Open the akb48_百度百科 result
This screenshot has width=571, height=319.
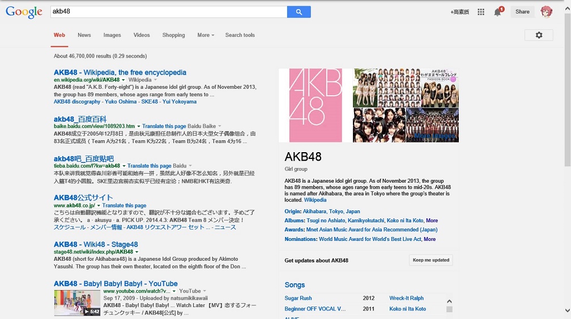point(80,119)
